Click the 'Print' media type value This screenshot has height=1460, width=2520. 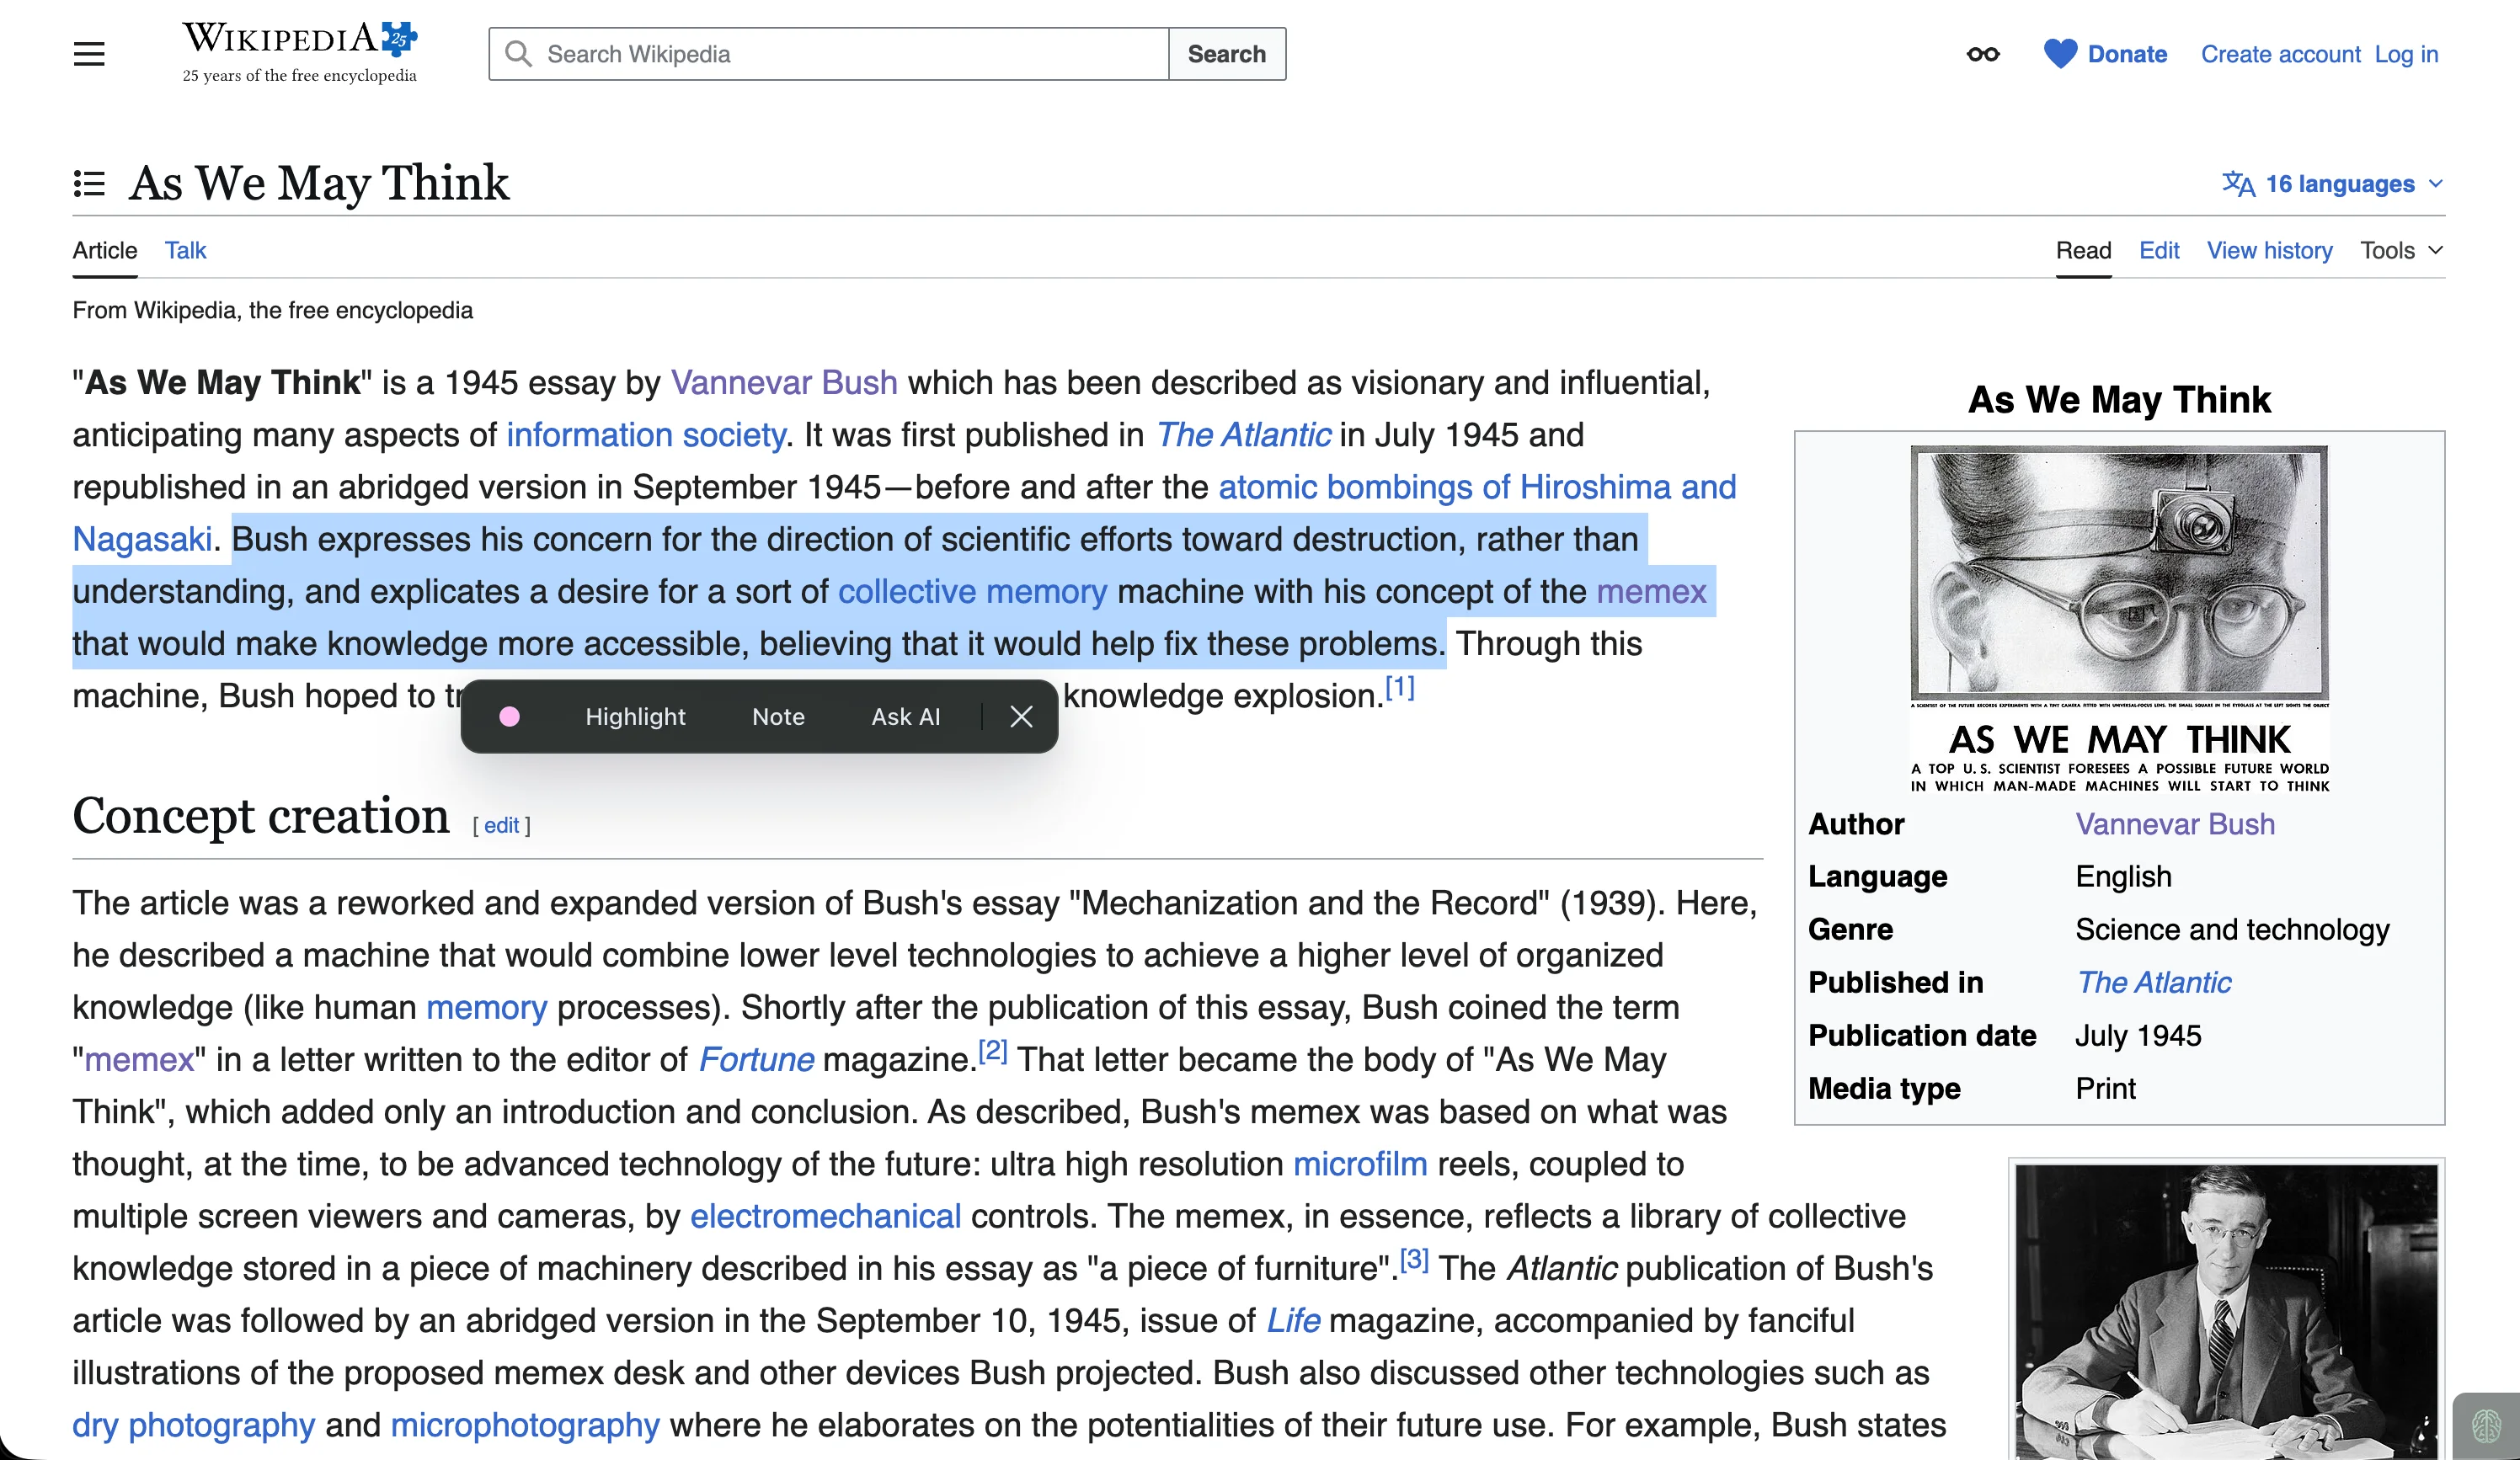click(x=2105, y=1088)
